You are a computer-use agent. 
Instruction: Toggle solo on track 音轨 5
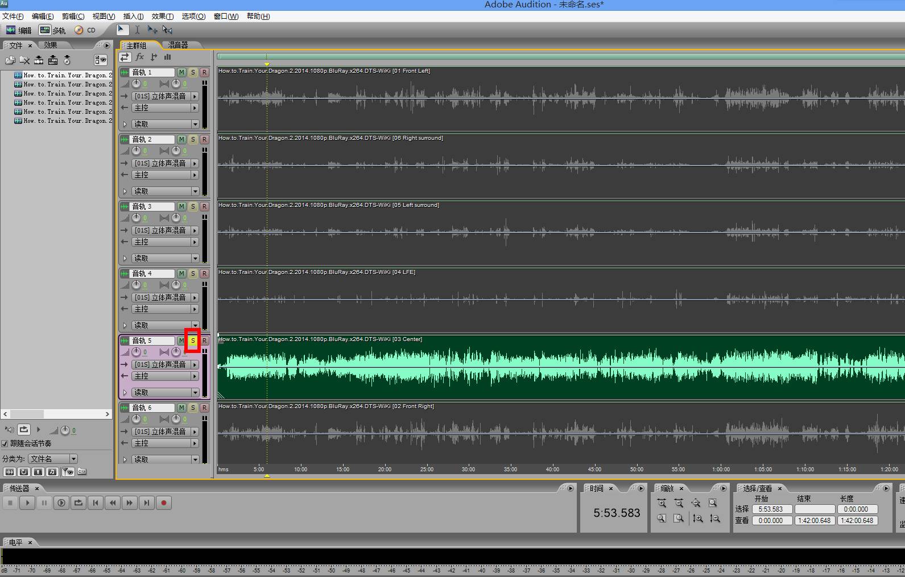click(x=193, y=341)
